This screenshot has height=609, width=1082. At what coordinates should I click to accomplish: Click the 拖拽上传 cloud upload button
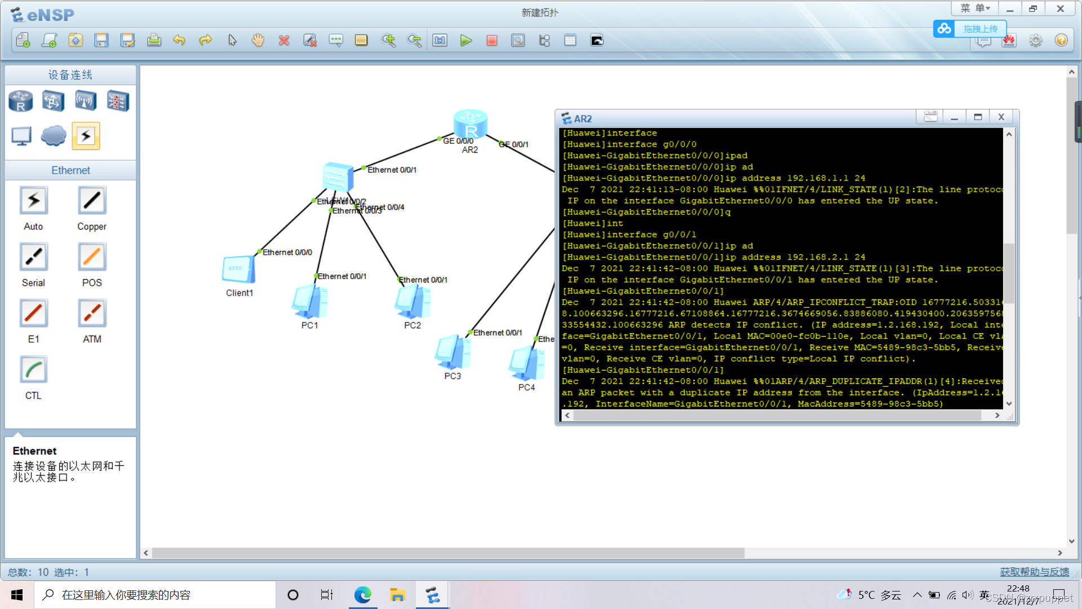click(x=969, y=28)
